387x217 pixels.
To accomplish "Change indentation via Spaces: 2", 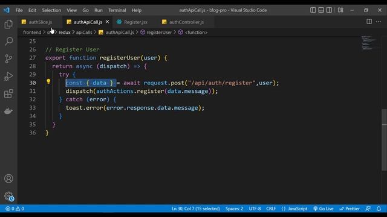I will pyautogui.click(x=234, y=209).
